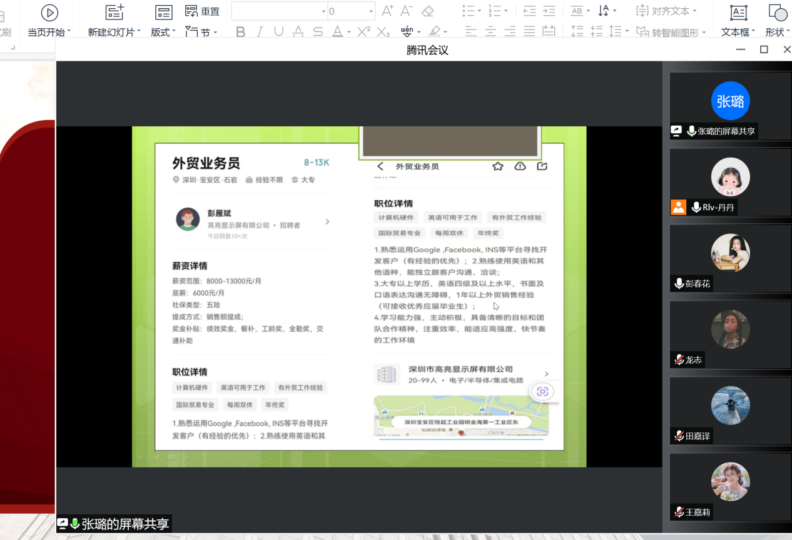This screenshot has width=792, height=540.
Task: Apply text highlight color
Action: (435, 31)
